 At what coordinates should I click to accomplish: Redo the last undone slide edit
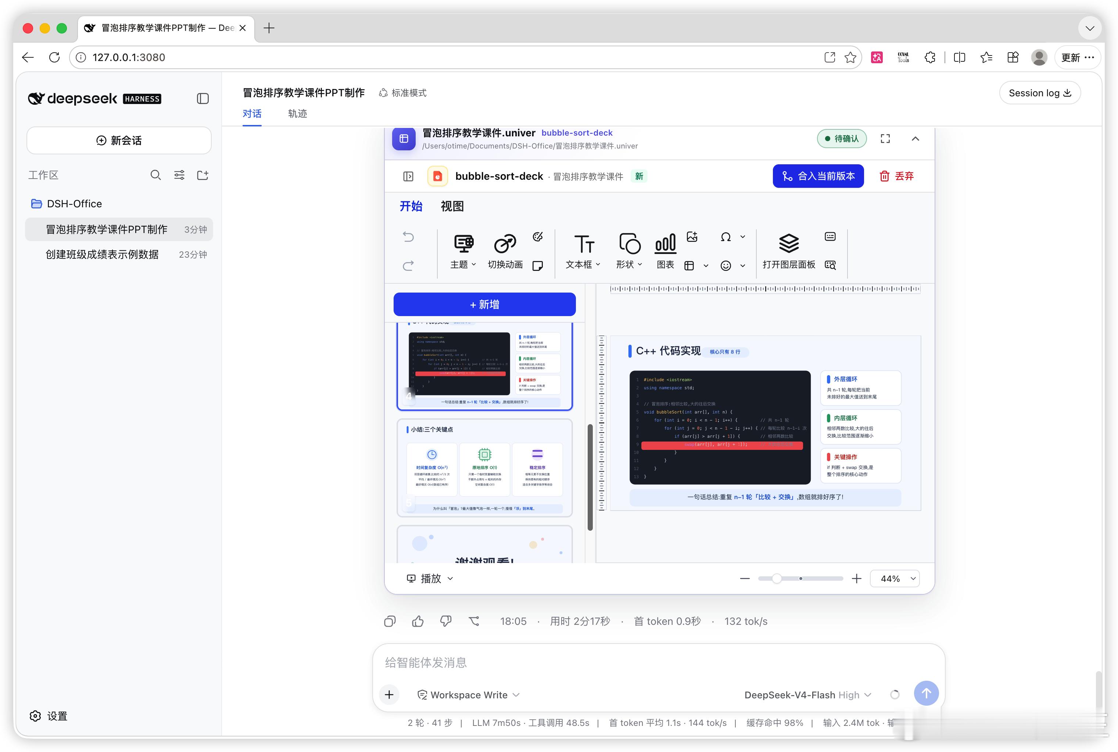pyautogui.click(x=408, y=265)
